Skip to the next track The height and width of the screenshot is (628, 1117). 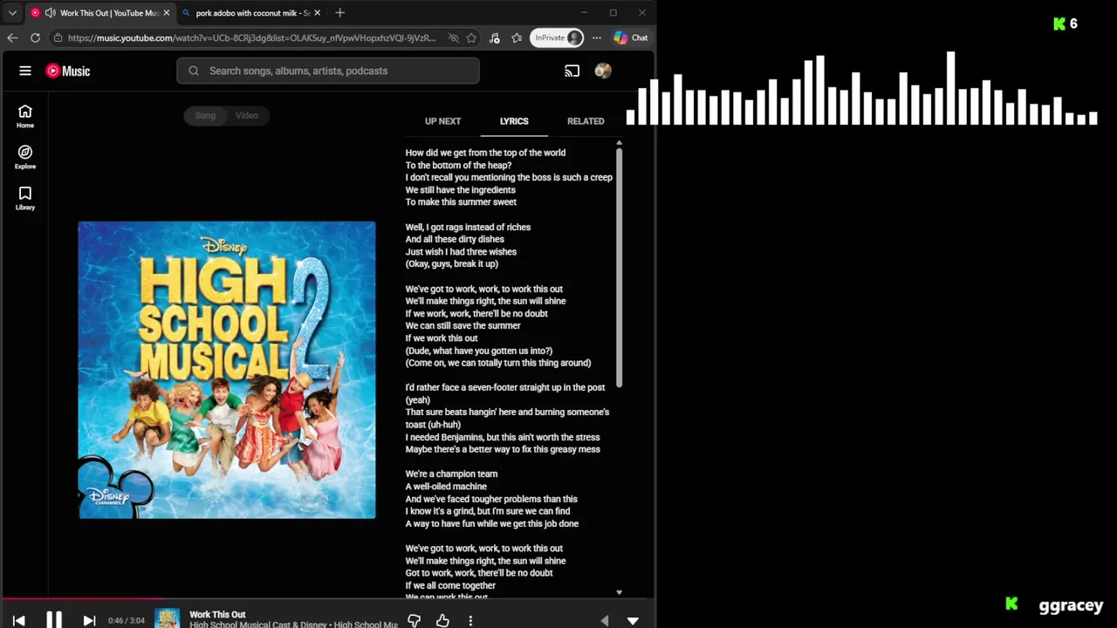89,620
